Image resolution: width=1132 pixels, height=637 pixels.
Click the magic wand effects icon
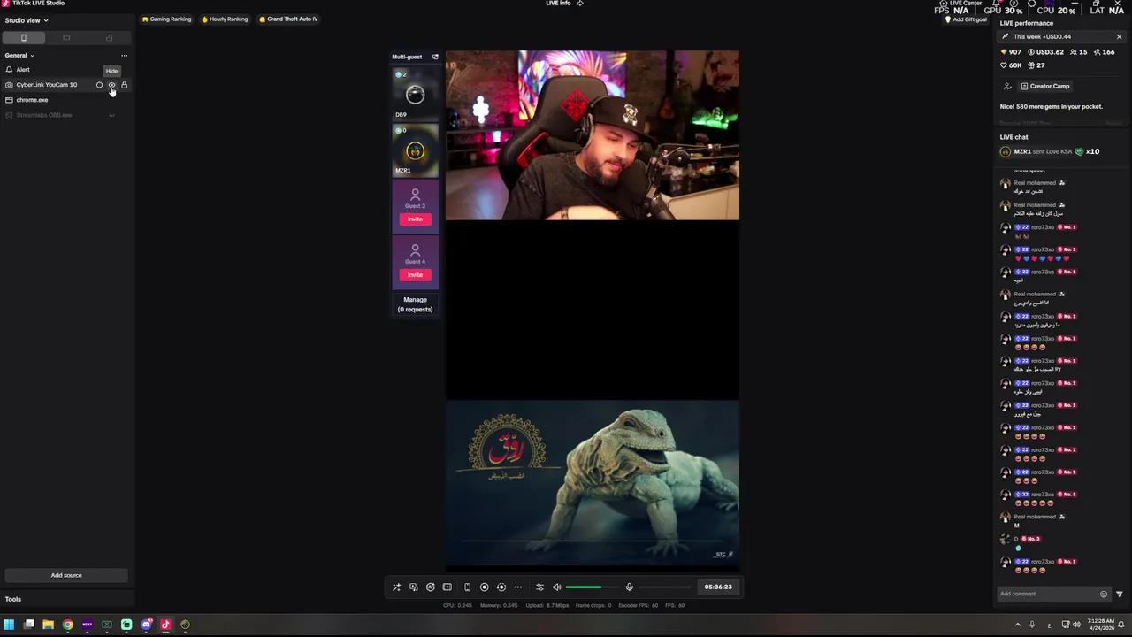(x=396, y=587)
